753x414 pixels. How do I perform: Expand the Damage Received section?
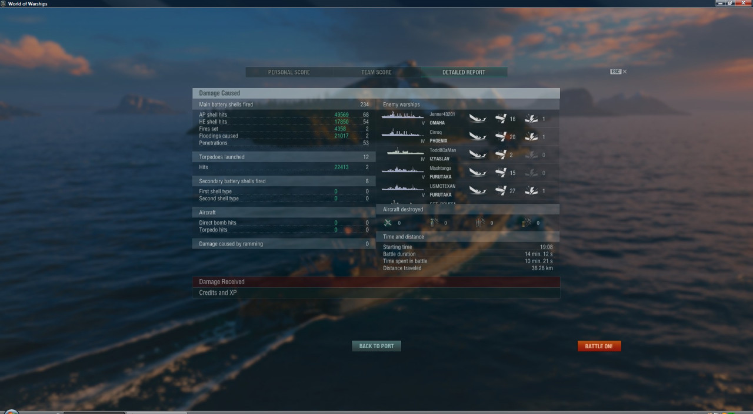[376, 282]
